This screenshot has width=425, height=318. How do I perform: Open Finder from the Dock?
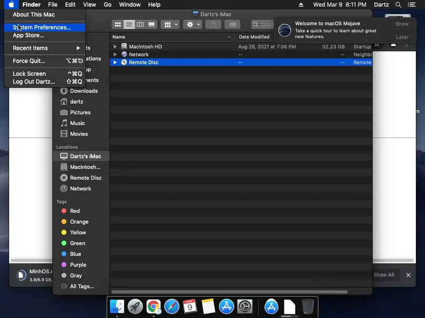(117, 307)
